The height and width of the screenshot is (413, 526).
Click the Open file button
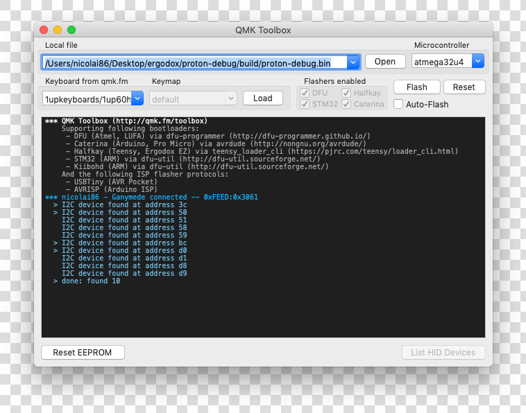(384, 62)
